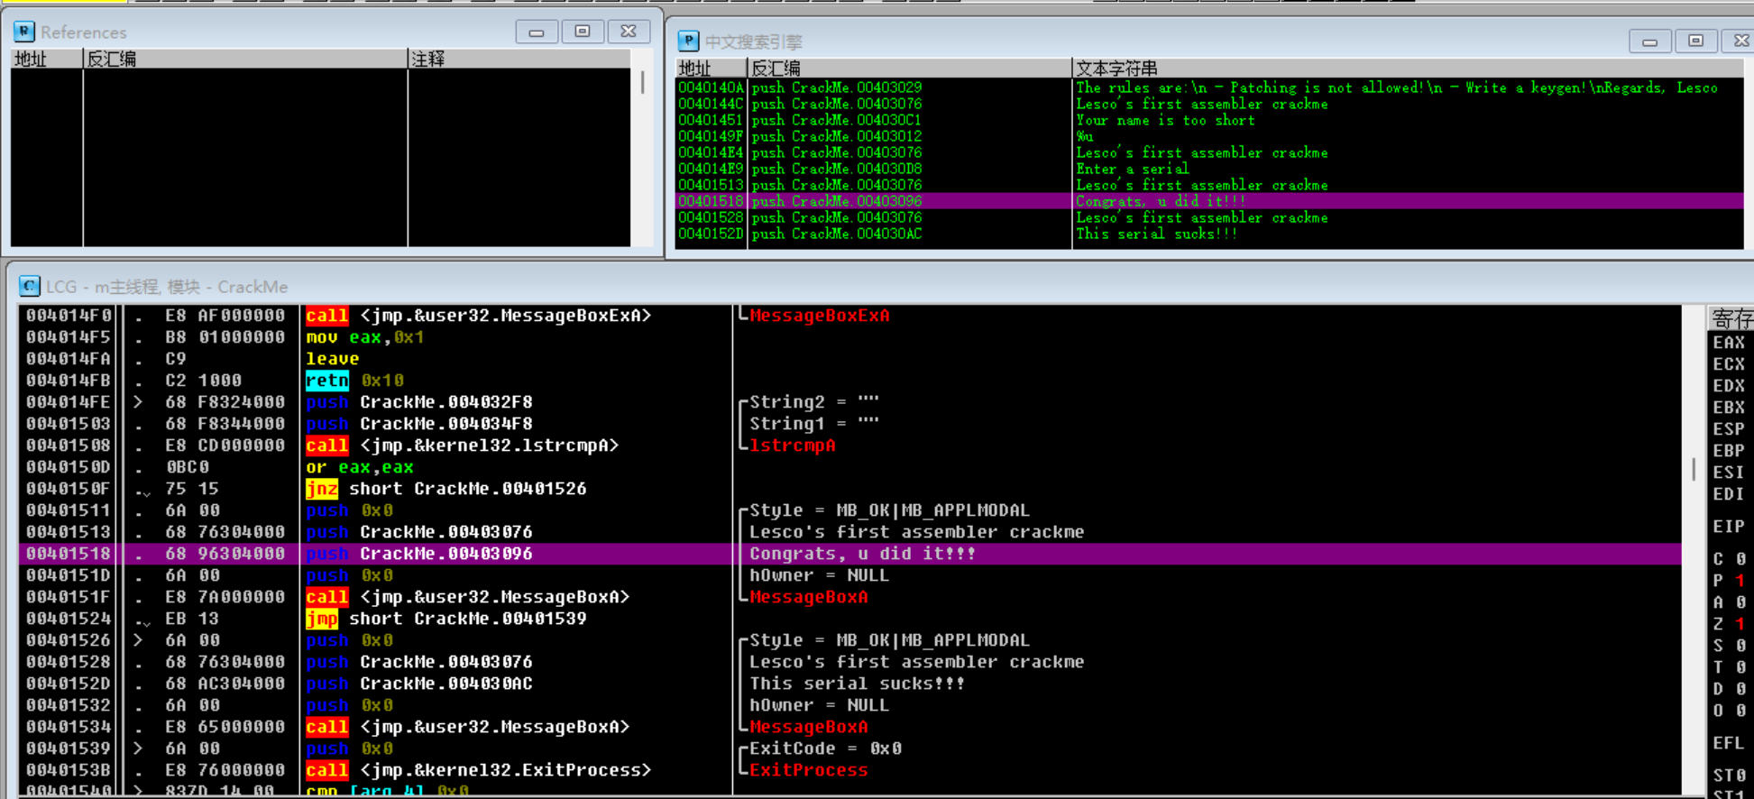The image size is (1754, 799).
Task: Select call lstrcmpA line at 00401508
Action: click(x=849, y=445)
